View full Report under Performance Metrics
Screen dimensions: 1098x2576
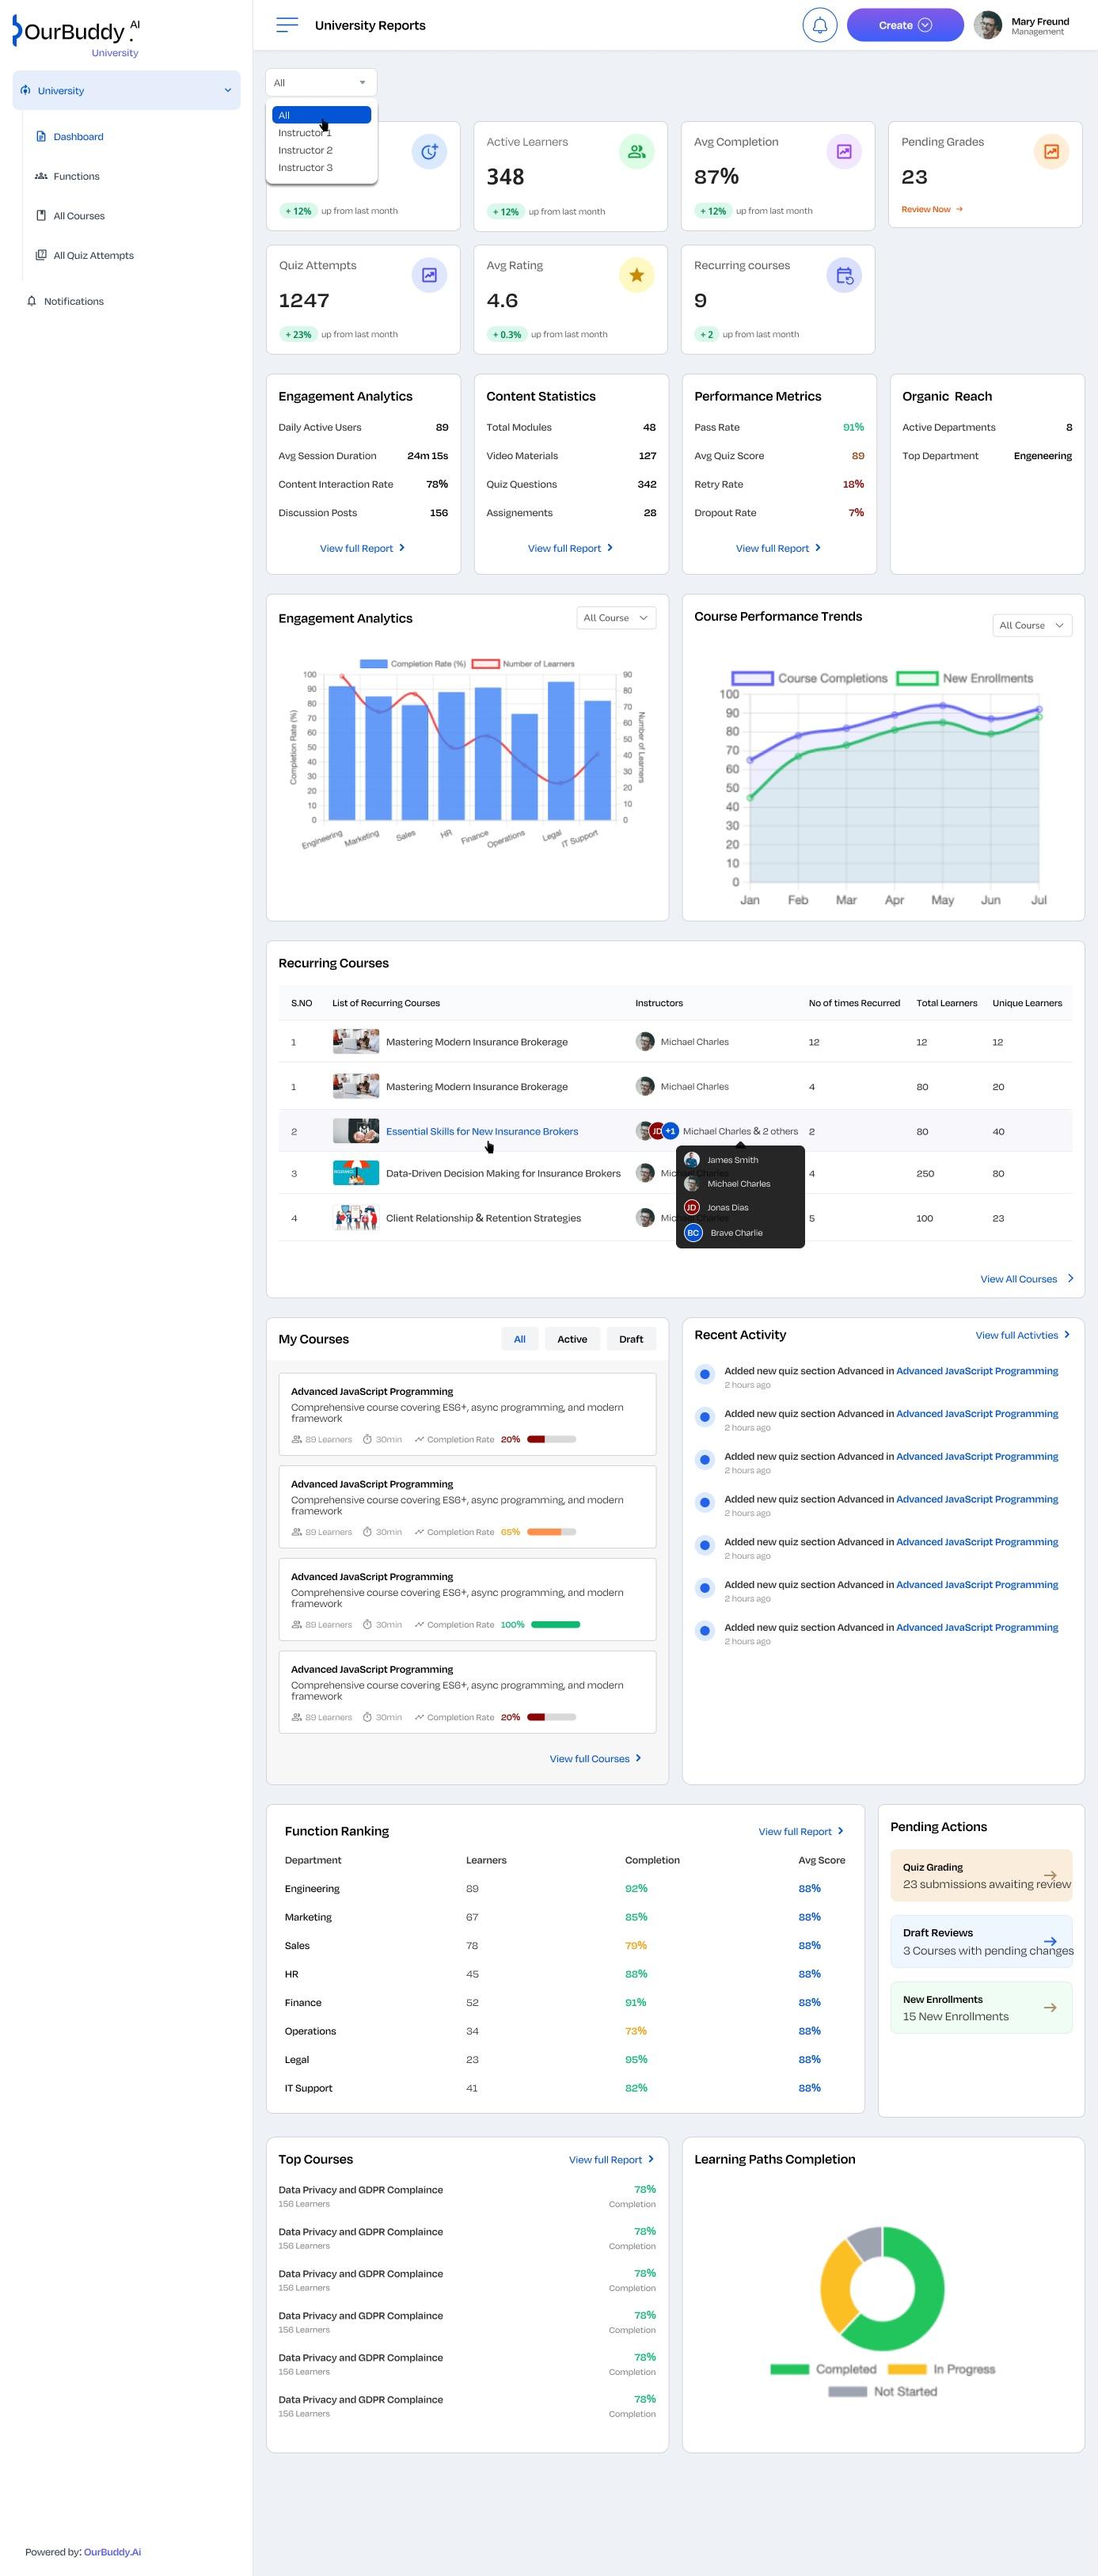(x=778, y=548)
